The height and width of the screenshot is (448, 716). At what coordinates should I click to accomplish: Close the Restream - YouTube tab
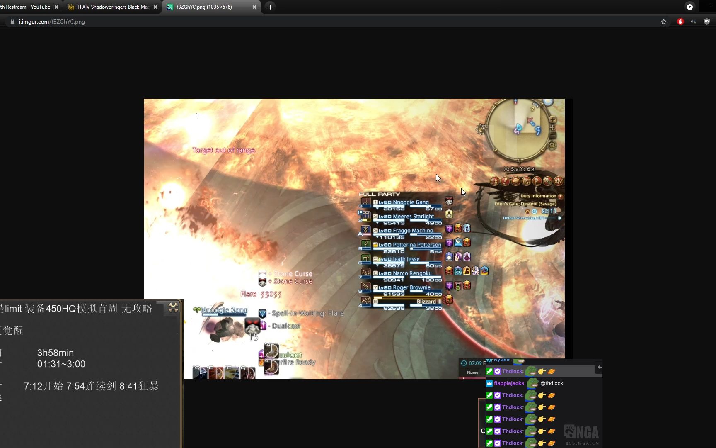pyautogui.click(x=56, y=7)
